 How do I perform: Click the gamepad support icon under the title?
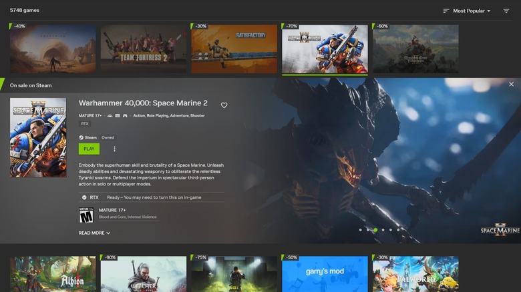click(x=125, y=115)
